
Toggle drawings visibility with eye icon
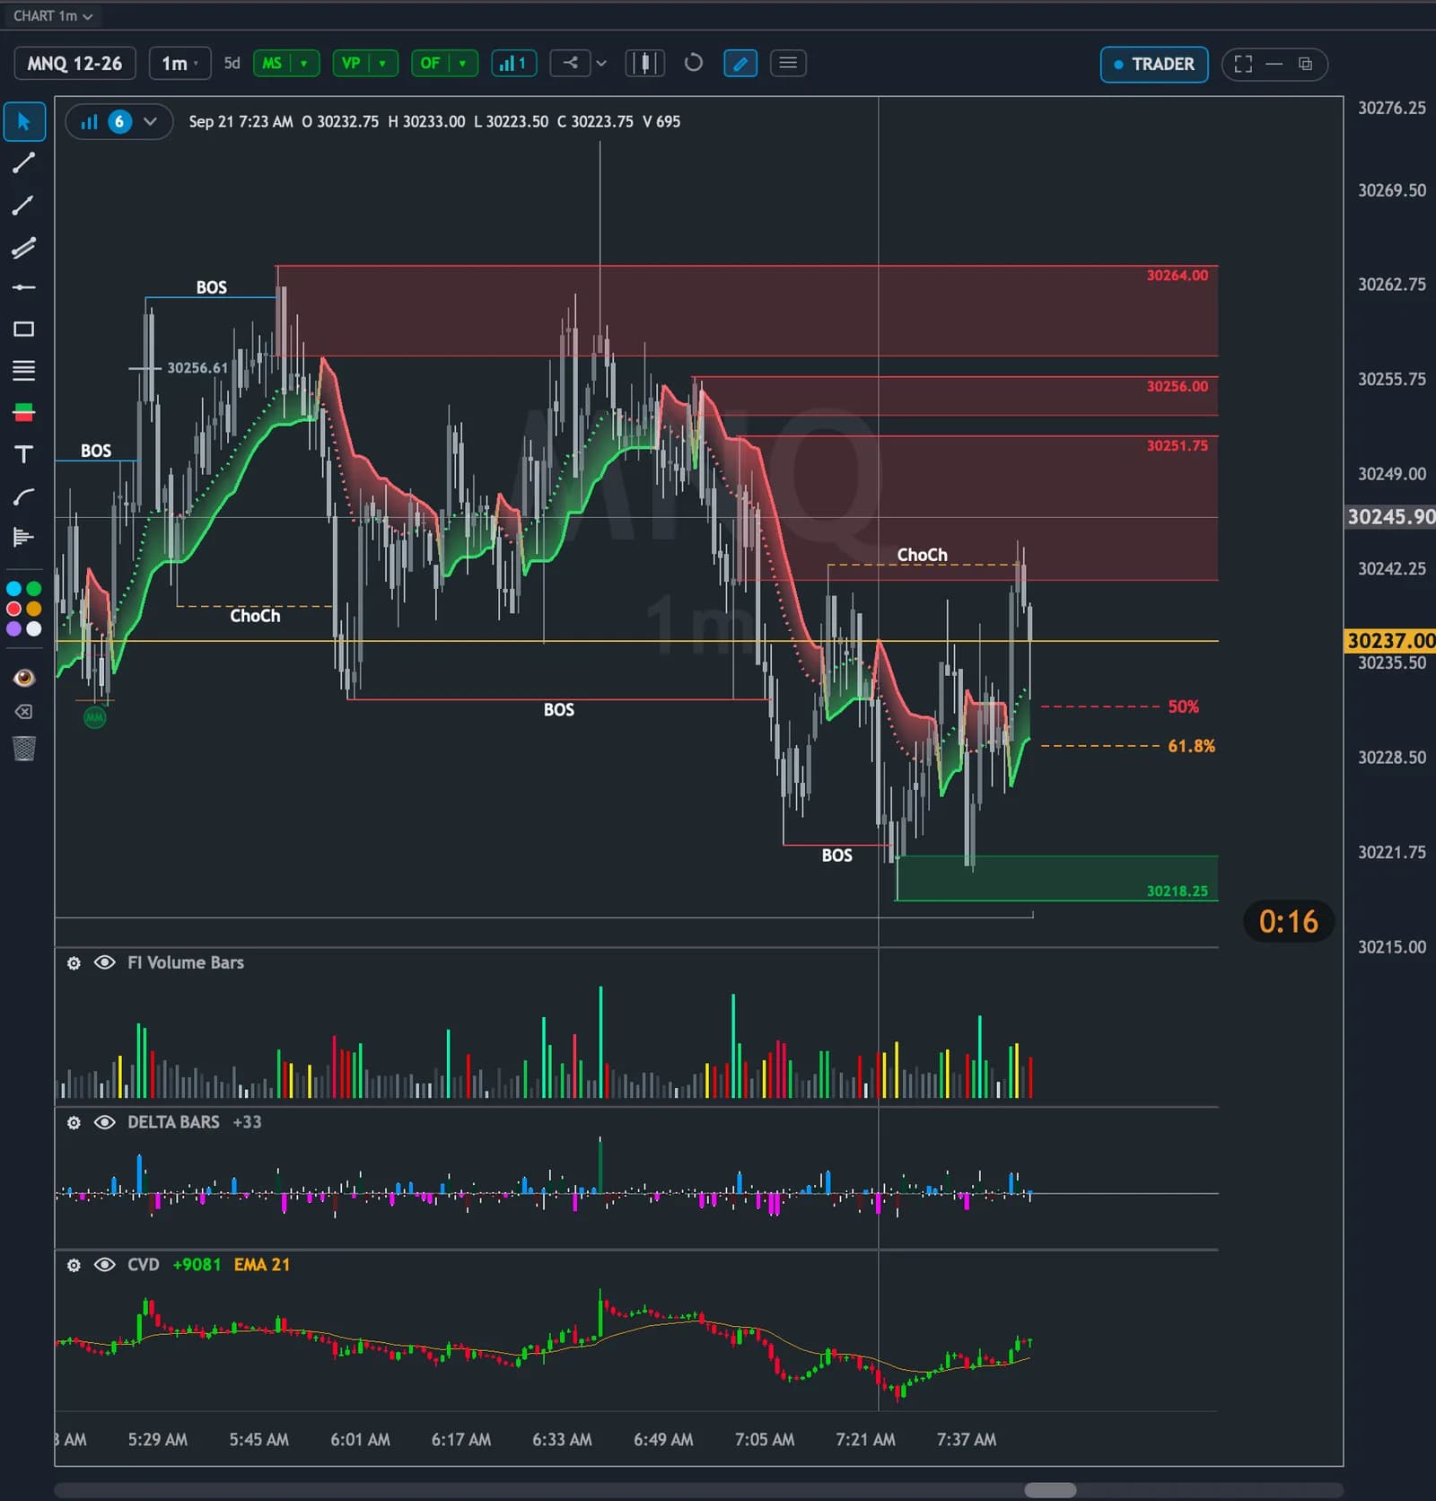[24, 678]
